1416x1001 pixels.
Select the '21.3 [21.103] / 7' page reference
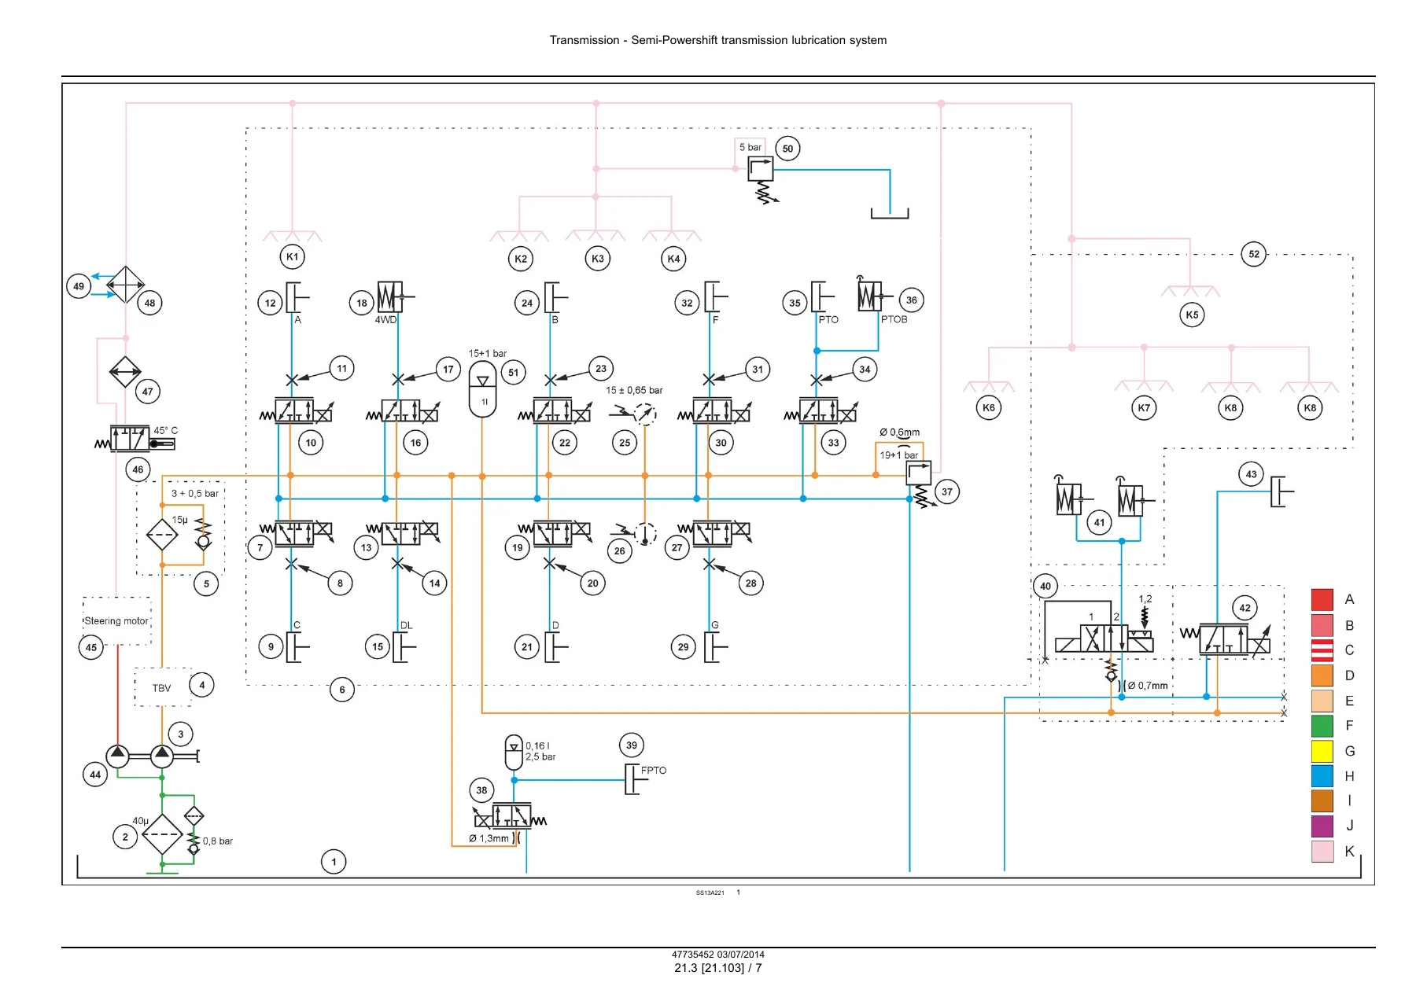[x=717, y=968]
